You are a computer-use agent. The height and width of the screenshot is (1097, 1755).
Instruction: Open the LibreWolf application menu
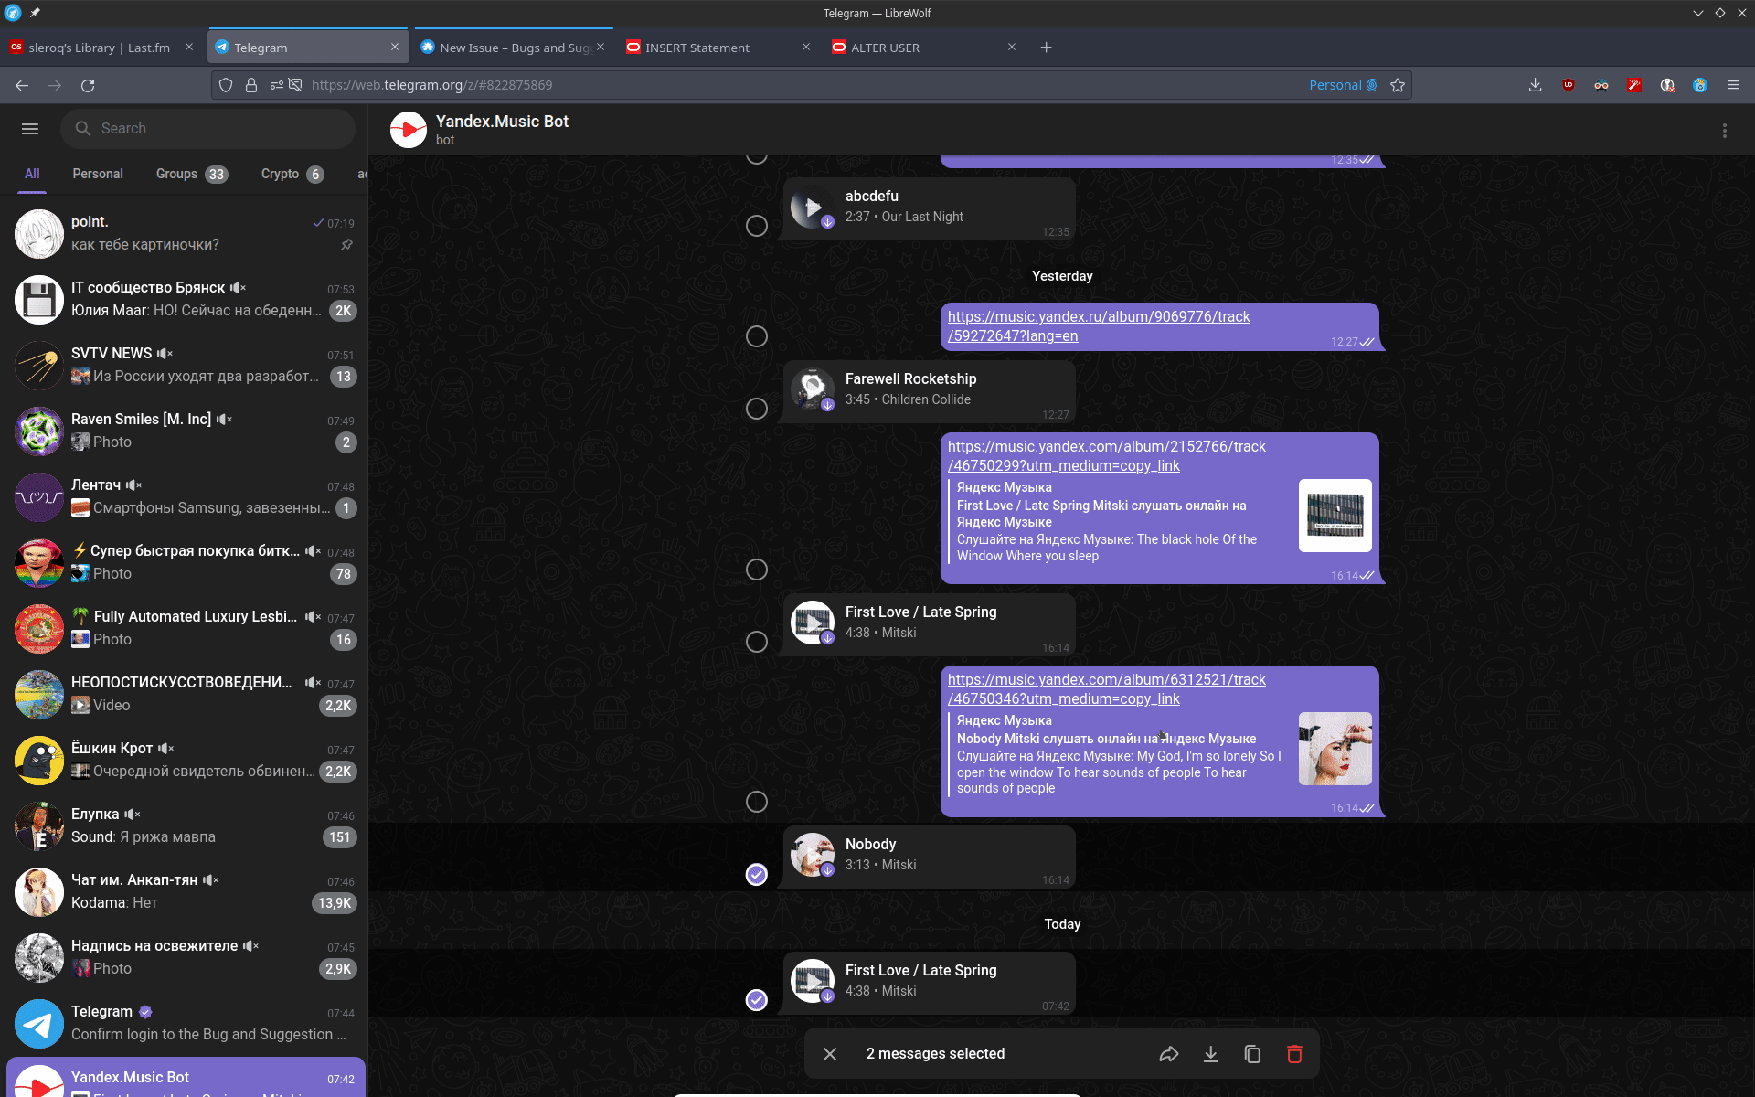1732,85
